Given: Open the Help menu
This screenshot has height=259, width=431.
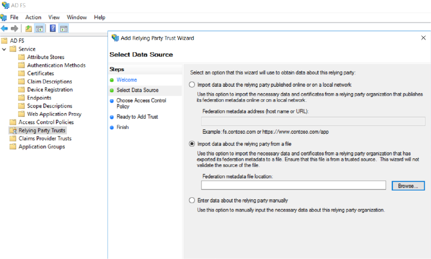Looking at the screenshot, I should click(100, 17).
